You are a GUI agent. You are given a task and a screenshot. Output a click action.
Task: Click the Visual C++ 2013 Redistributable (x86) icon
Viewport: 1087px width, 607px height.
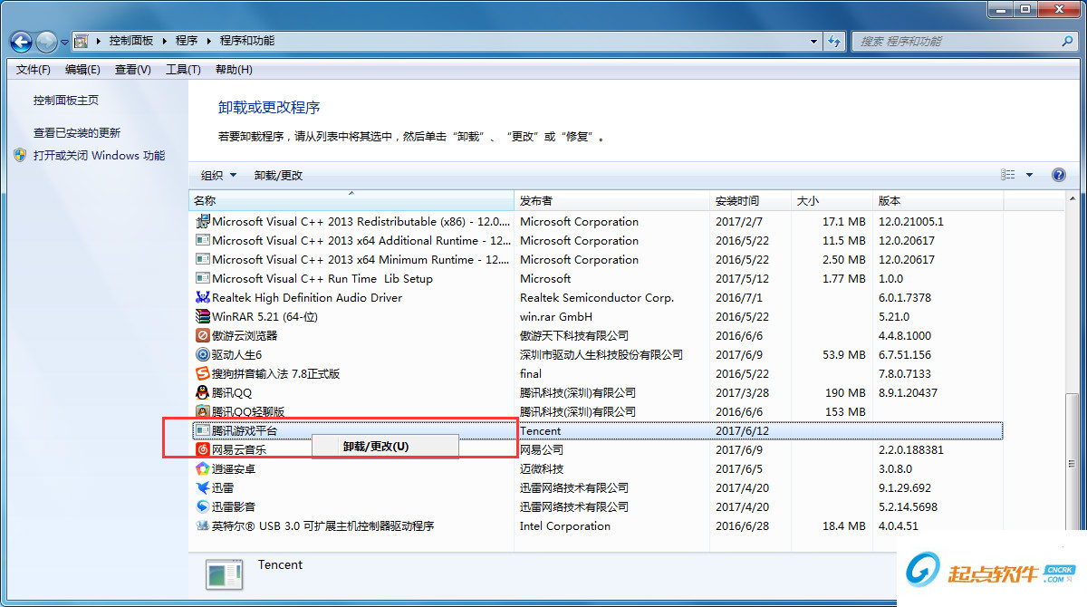point(202,221)
